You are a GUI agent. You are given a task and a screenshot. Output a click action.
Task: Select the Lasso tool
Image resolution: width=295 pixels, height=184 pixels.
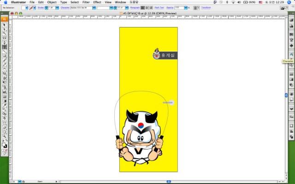(x=5, y=38)
